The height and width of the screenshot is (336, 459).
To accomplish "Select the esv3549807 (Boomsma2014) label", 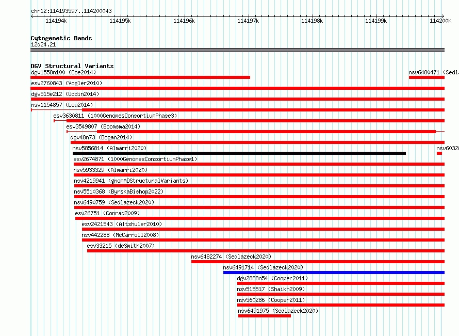I will click(103, 126).
